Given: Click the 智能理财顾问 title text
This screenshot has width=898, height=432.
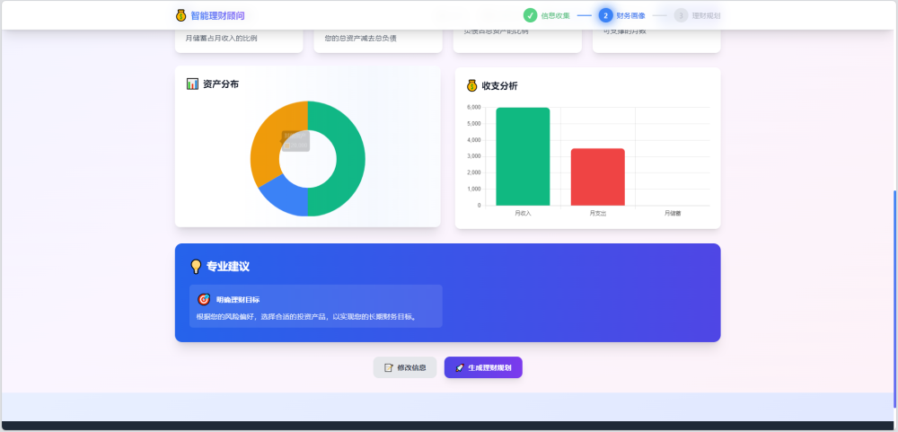Looking at the screenshot, I should [217, 16].
